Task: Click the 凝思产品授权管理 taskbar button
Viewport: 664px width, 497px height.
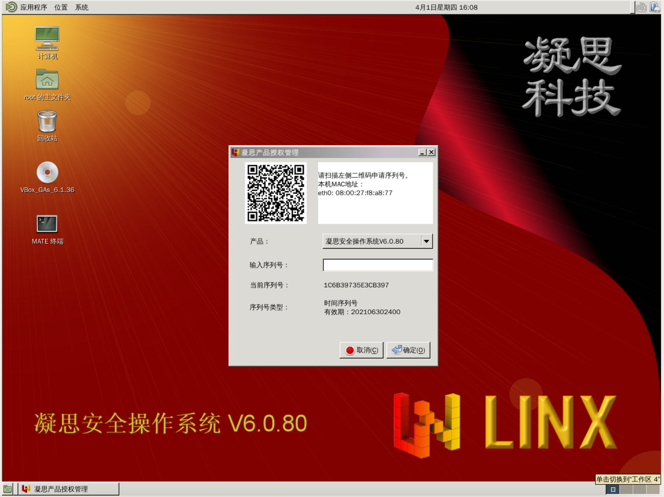Action: [68, 489]
